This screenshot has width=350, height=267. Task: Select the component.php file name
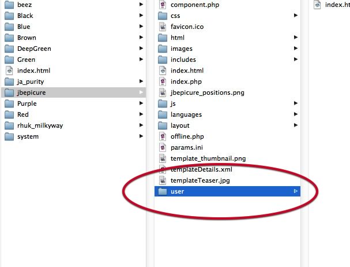click(x=195, y=5)
